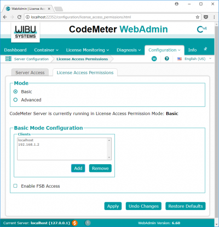The height and width of the screenshot is (227, 219).
Task: Open the Dashboard menu item
Action: pyautogui.click(x=15, y=50)
